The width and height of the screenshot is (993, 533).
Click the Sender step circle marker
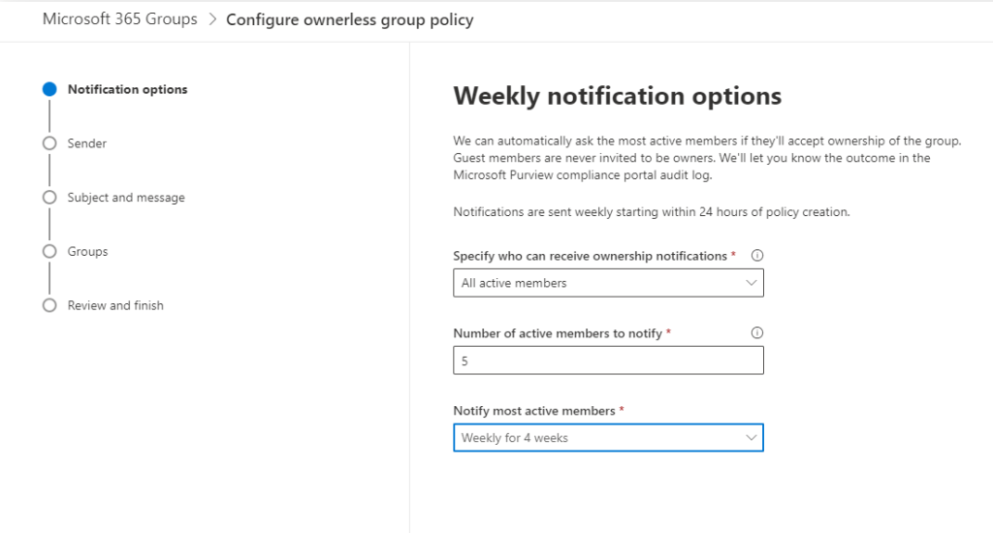pyautogui.click(x=49, y=143)
